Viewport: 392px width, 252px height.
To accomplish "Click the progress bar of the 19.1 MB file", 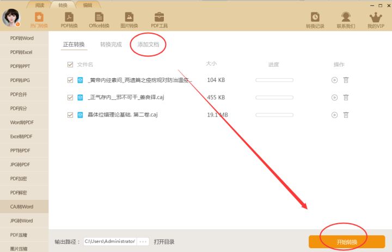I will point(274,115).
